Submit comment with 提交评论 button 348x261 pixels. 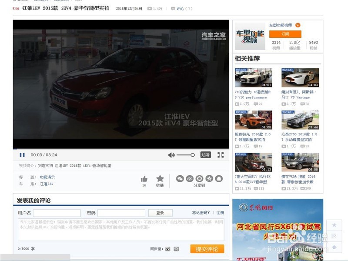click(x=207, y=249)
